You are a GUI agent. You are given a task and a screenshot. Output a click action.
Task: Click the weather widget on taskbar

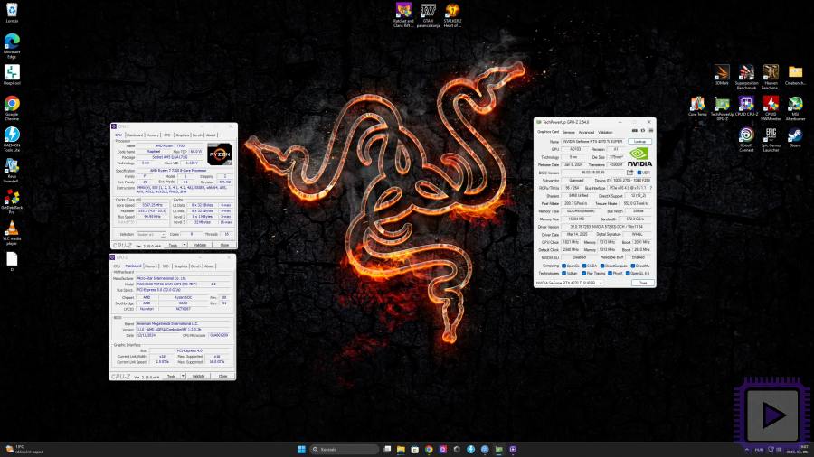point(24,449)
